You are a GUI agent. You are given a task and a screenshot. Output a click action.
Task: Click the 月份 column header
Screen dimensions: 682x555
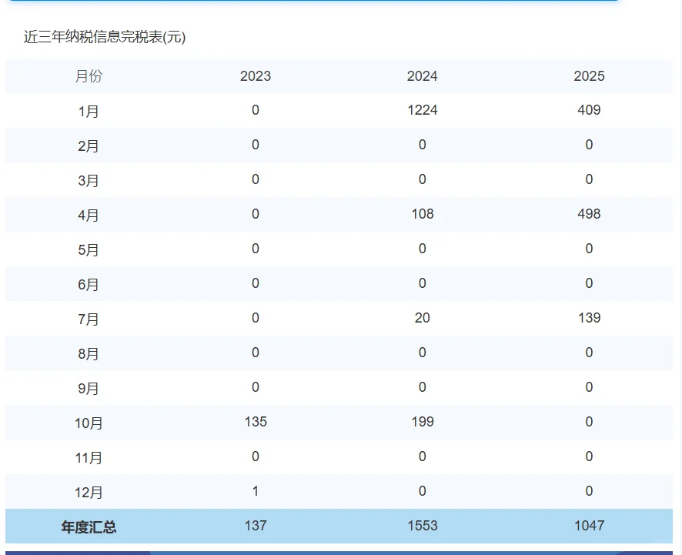(x=89, y=76)
